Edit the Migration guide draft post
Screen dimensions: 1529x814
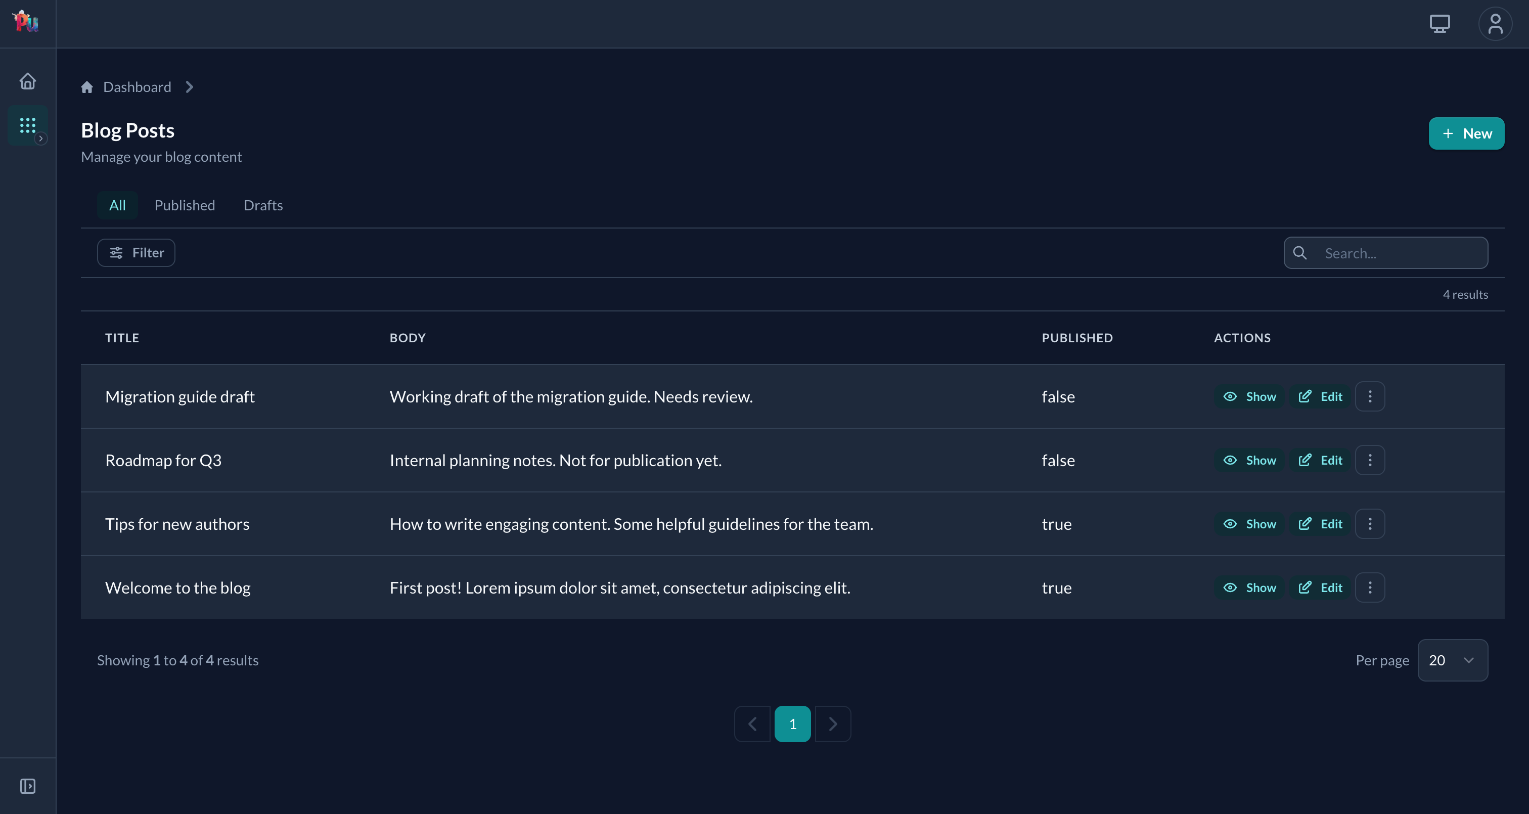pyautogui.click(x=1320, y=396)
